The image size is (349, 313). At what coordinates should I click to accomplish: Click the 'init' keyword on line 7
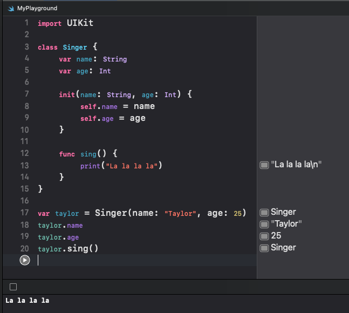click(67, 95)
